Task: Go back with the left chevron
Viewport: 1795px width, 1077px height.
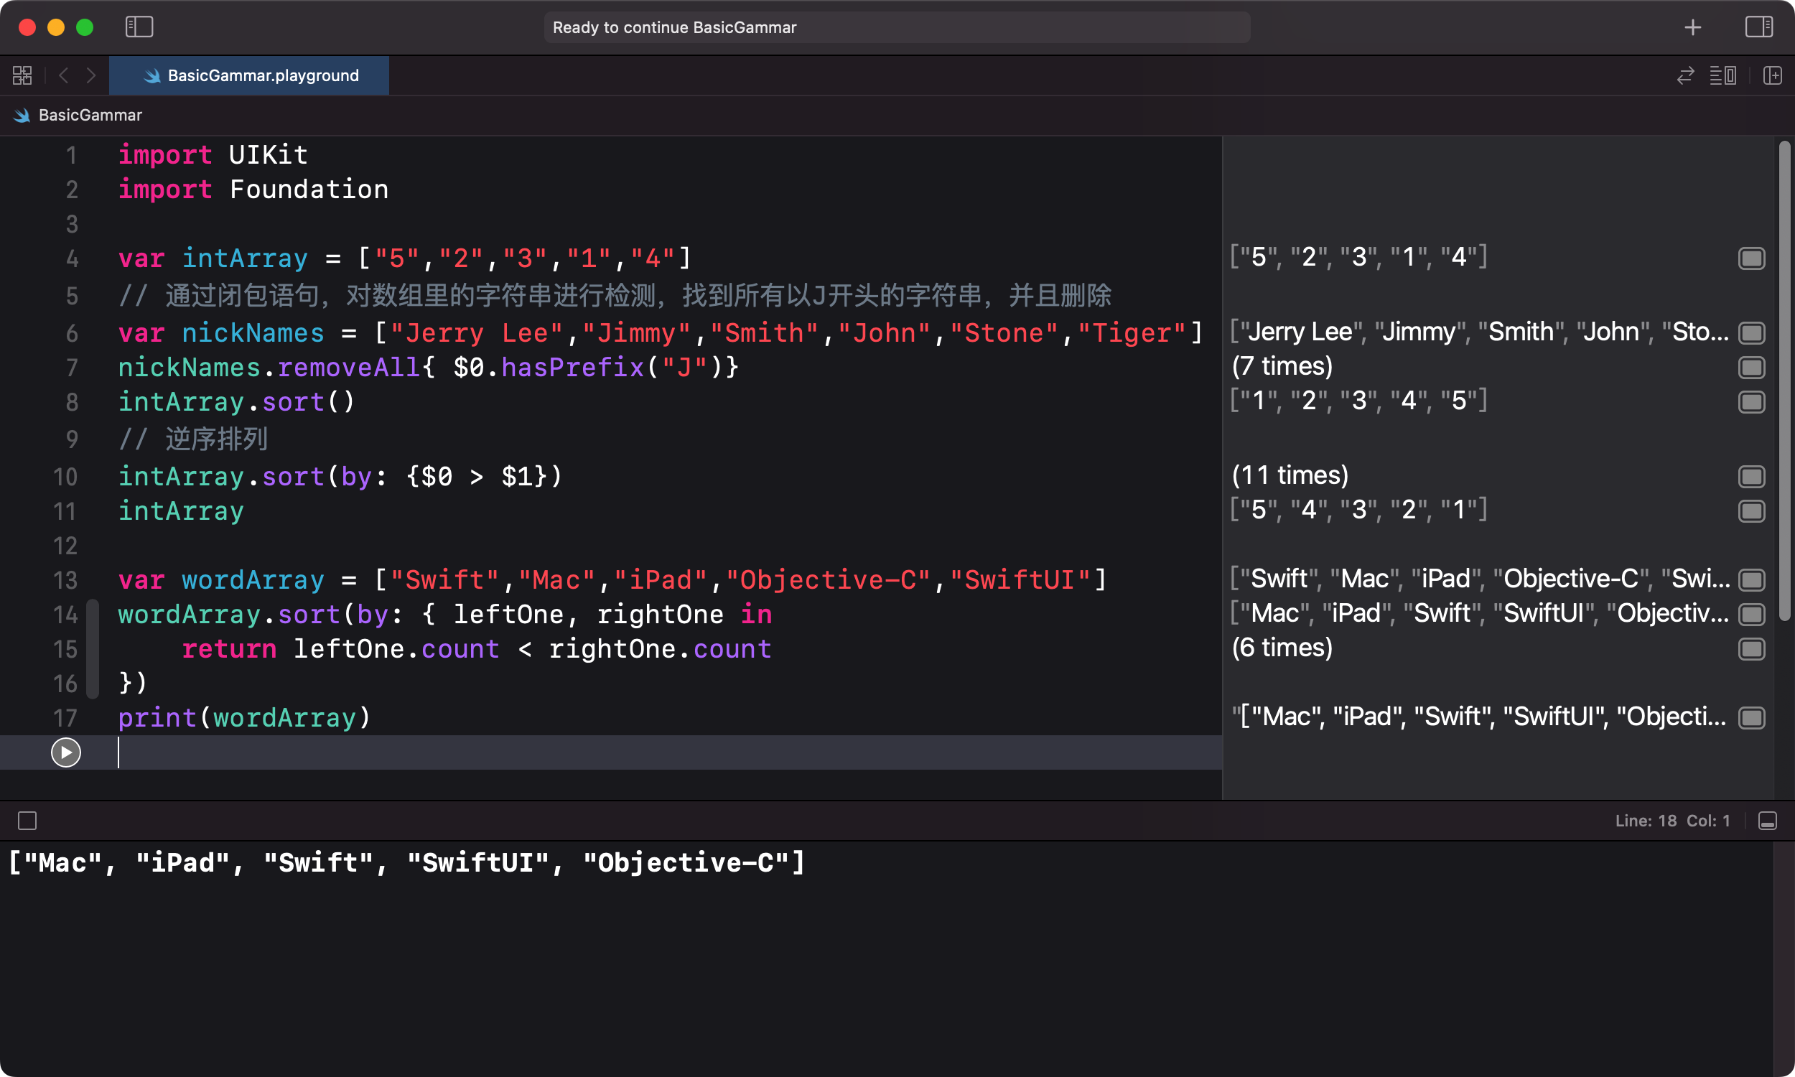Action: point(64,75)
